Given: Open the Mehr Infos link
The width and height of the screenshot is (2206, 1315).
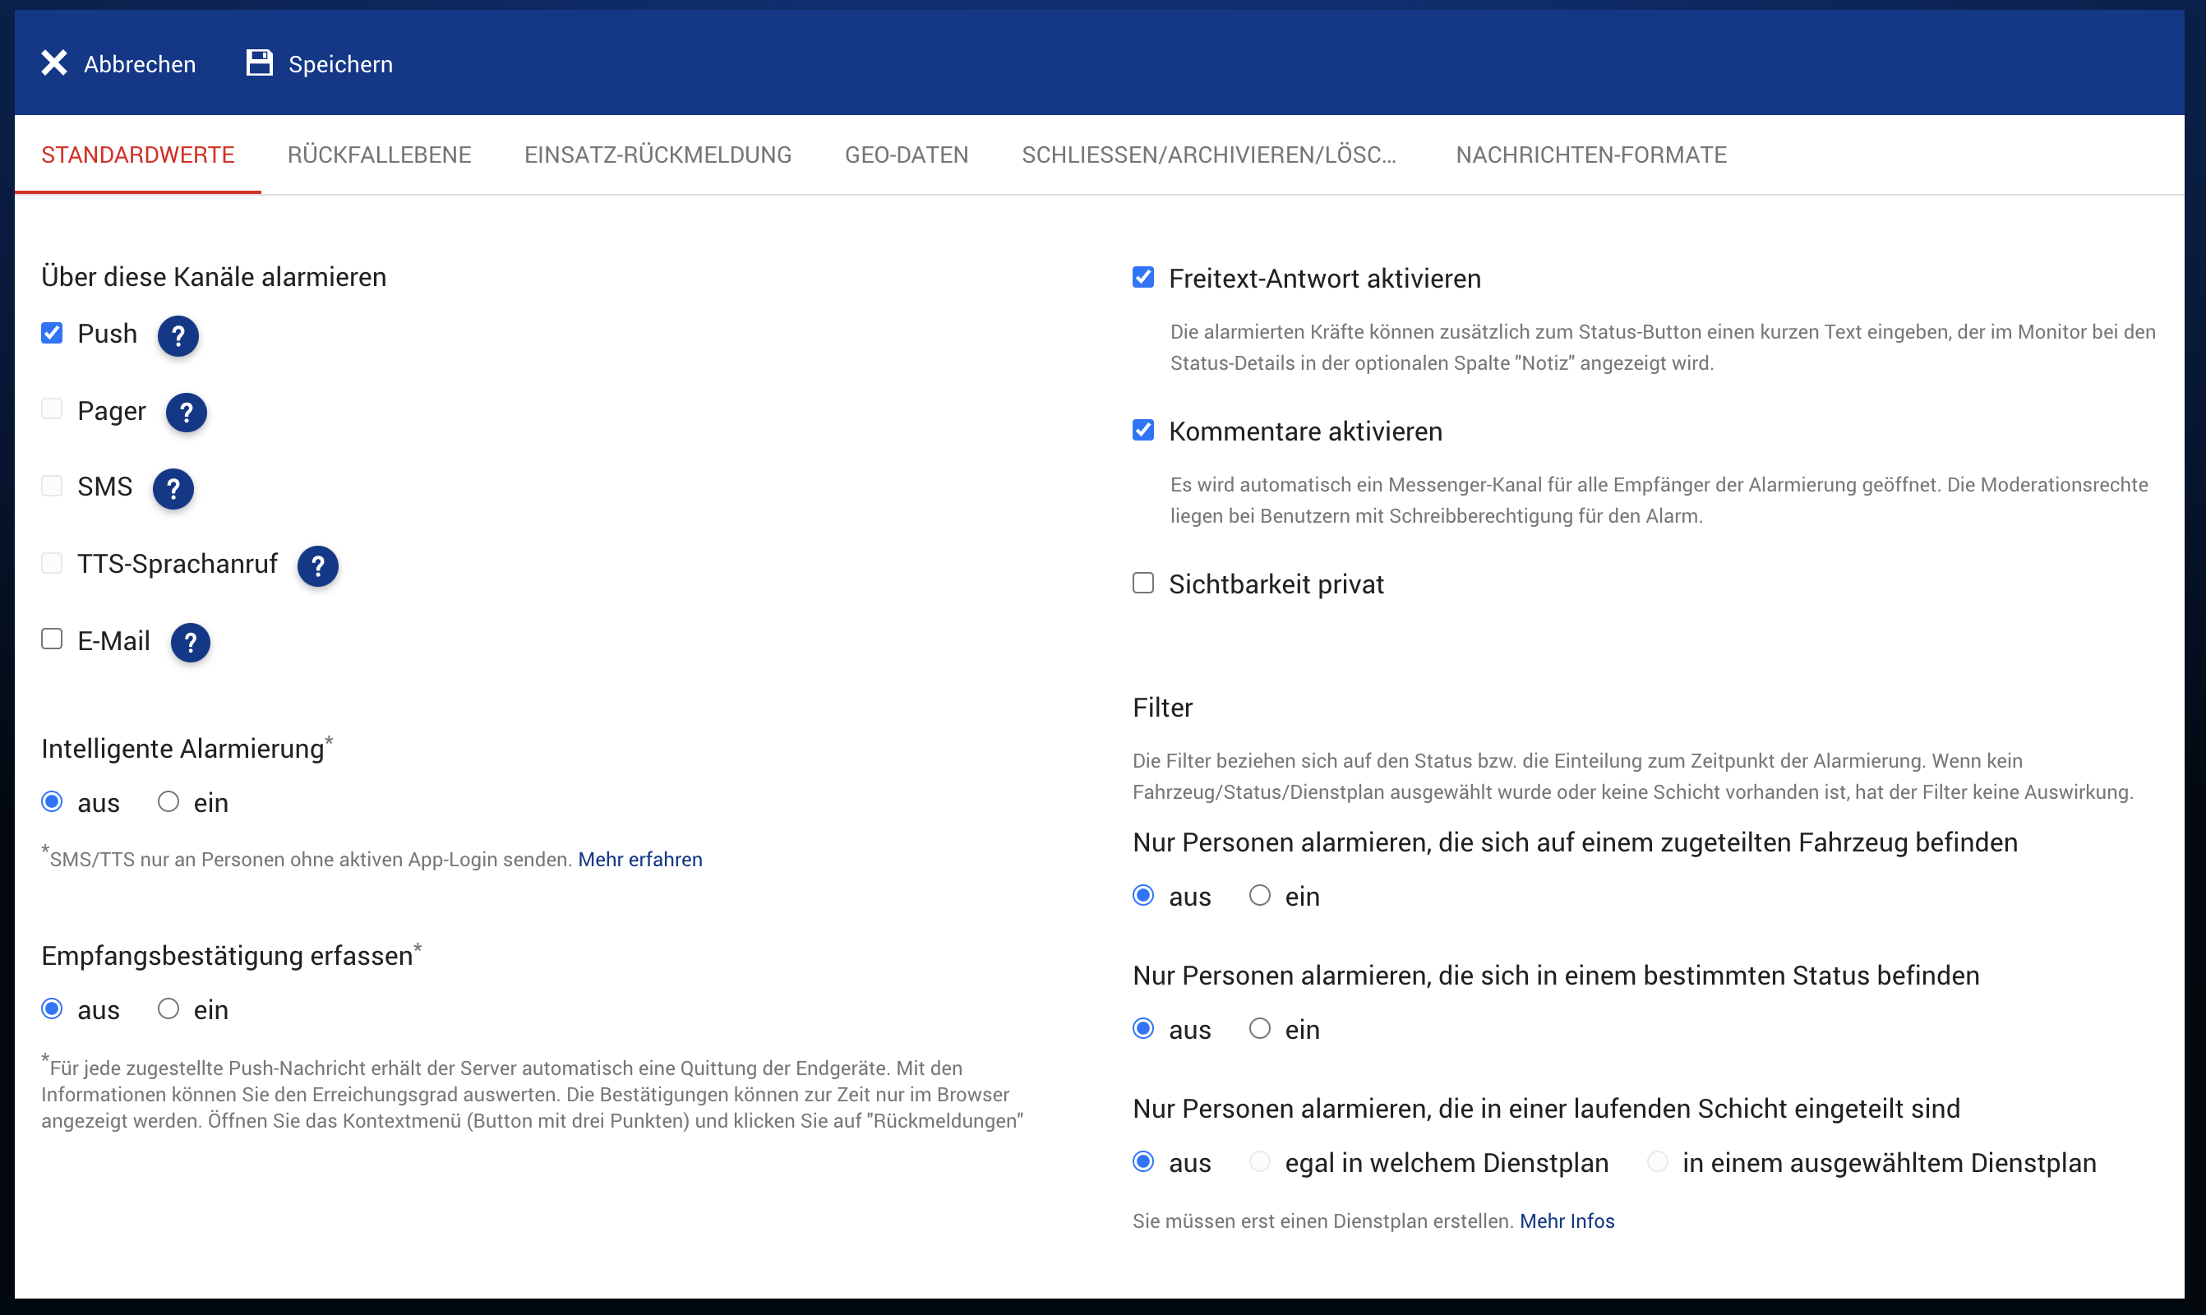Looking at the screenshot, I should pos(1567,1221).
